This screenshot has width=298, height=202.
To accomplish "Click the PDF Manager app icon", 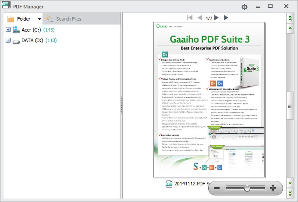I will (6, 5).
